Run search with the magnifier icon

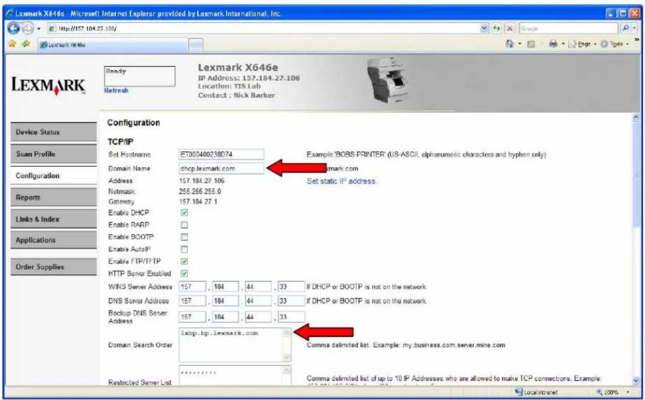(x=625, y=29)
